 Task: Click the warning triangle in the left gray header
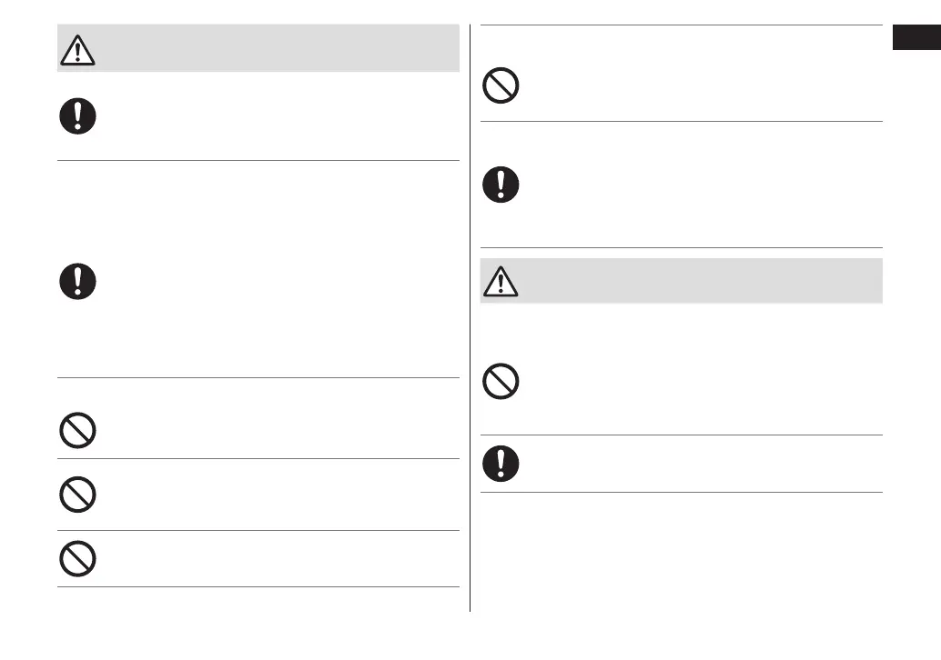(80, 50)
